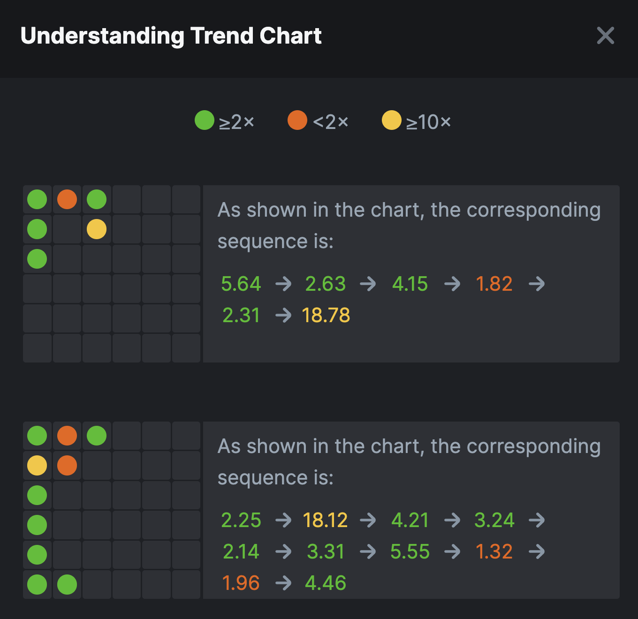Click the 4.15 green value
The width and height of the screenshot is (638, 619).
click(410, 284)
